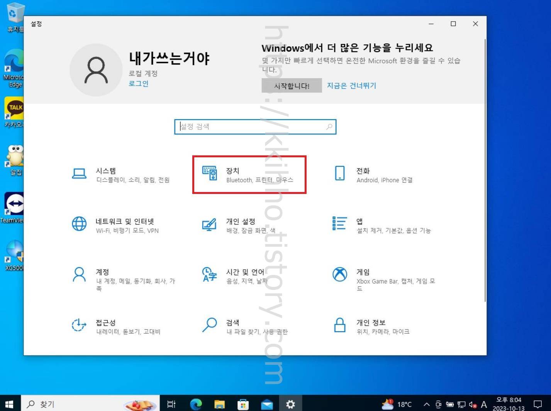This screenshot has width=551, height=411.
Task: Select 내레이터, 돋보기, 고대비 text
Action: point(128,332)
